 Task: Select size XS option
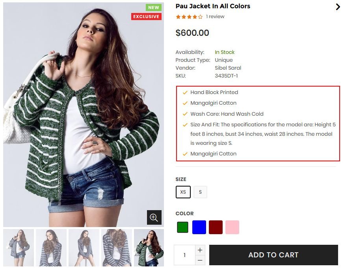pyautogui.click(x=183, y=192)
